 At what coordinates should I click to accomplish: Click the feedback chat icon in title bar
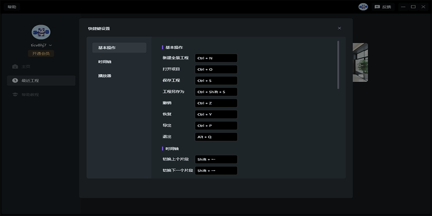pos(377,7)
